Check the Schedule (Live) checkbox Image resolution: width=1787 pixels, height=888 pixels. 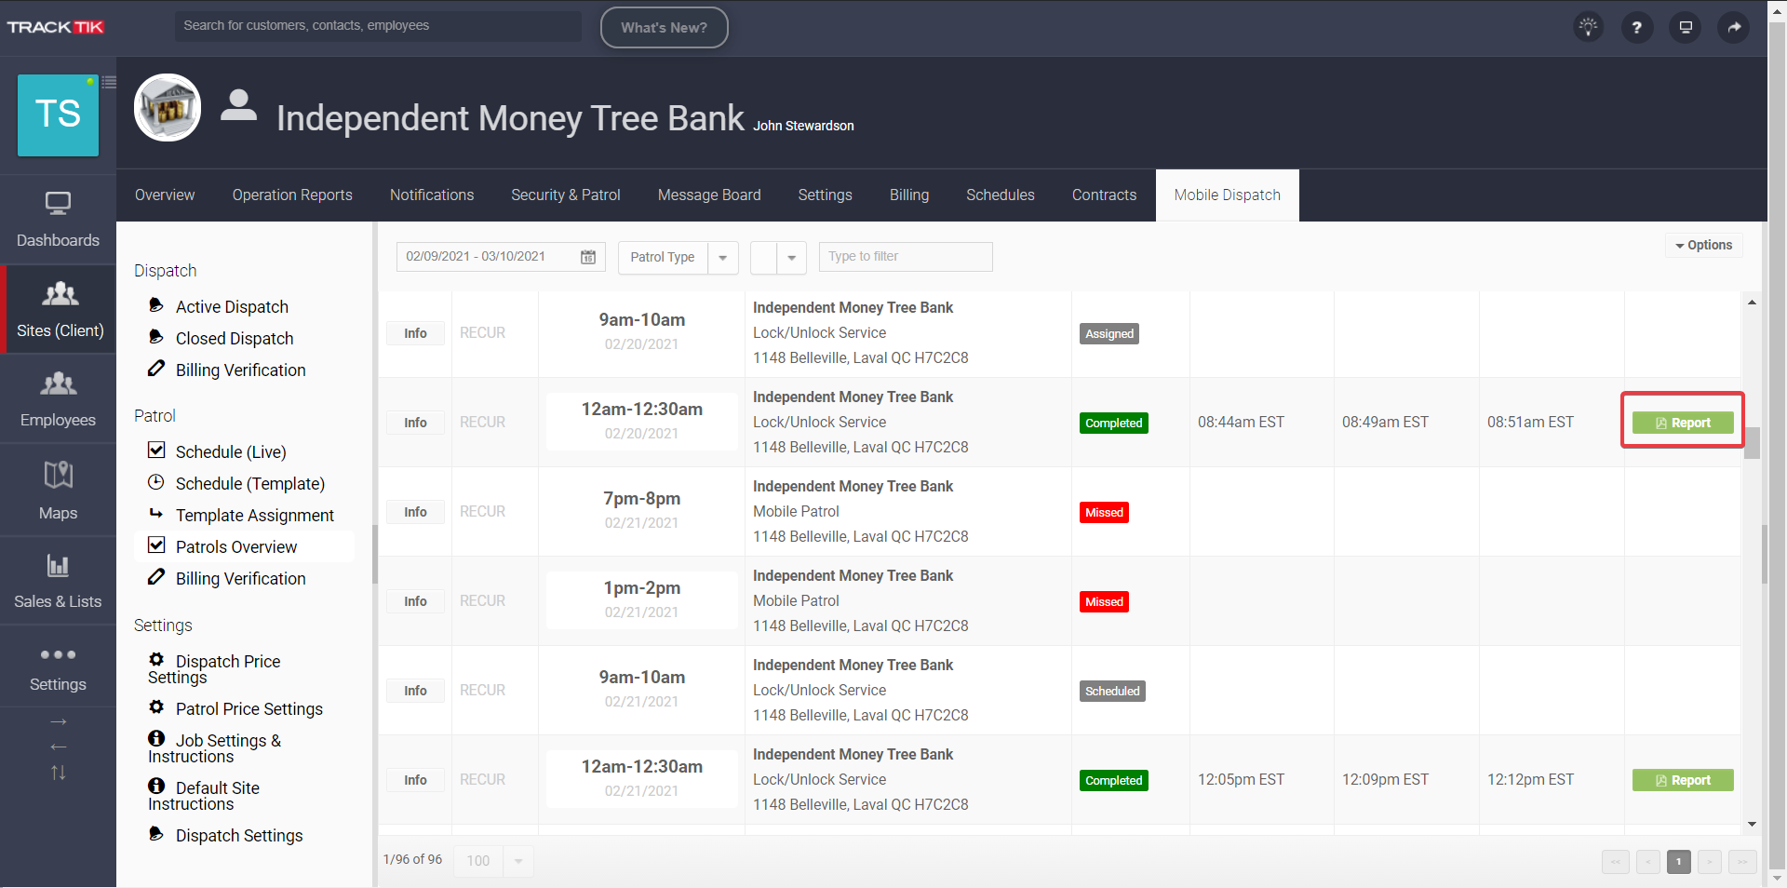tap(156, 451)
